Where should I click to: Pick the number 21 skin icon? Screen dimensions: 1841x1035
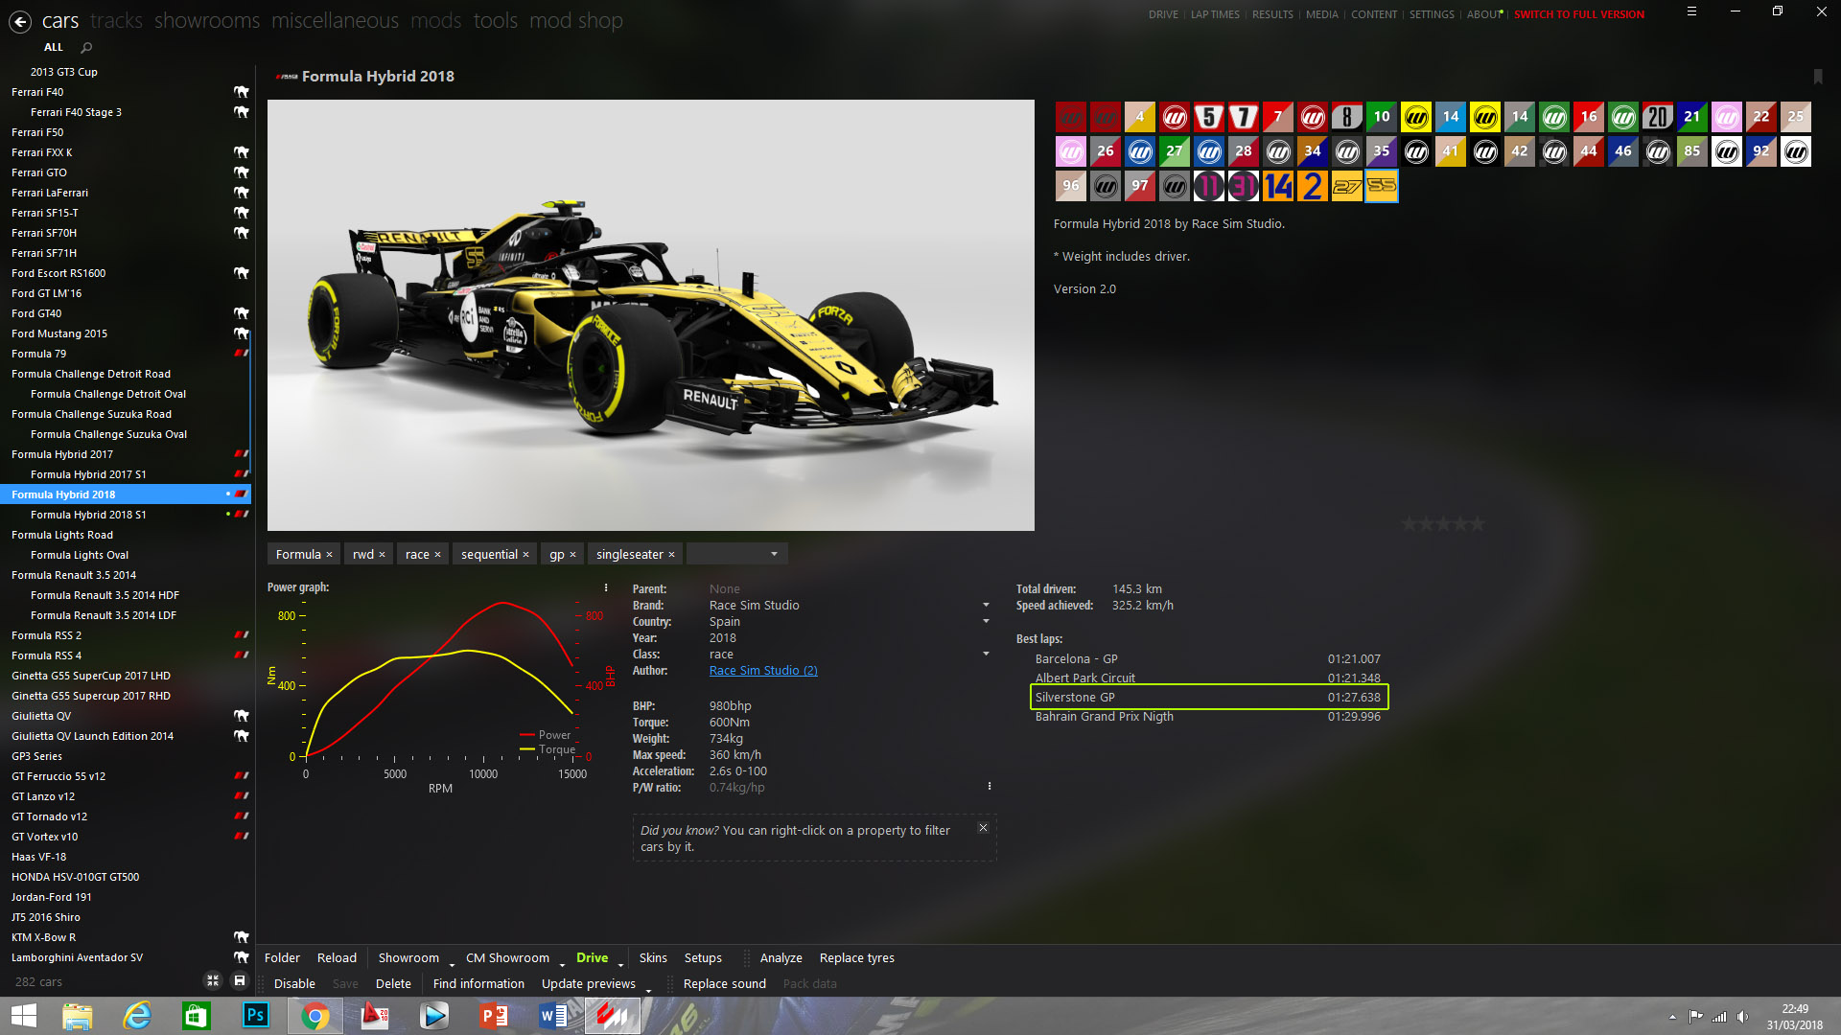coord(1692,117)
